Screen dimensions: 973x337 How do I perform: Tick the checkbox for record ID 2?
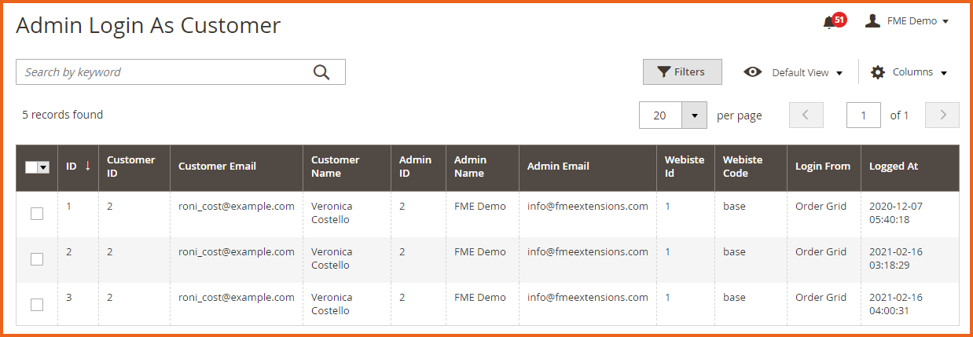pyautogui.click(x=37, y=259)
